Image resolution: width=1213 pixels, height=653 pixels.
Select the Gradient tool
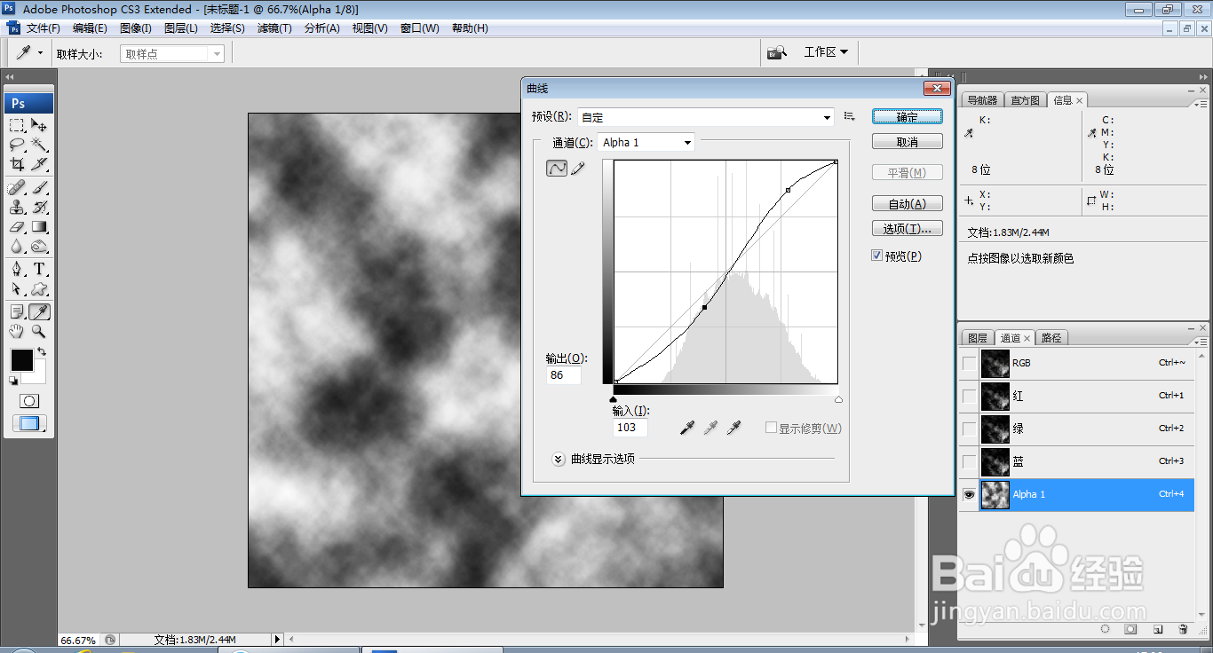tap(39, 227)
